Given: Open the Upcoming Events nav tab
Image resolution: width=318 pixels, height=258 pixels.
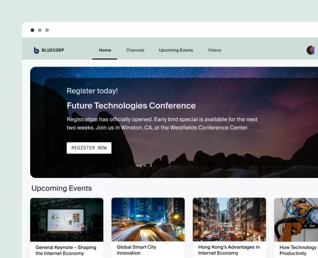Looking at the screenshot, I should click(x=176, y=50).
